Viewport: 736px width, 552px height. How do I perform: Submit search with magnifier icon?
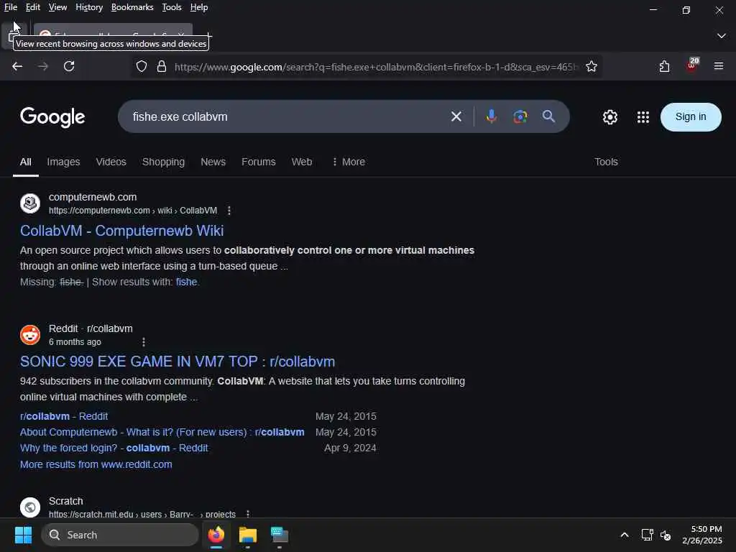[548, 116]
